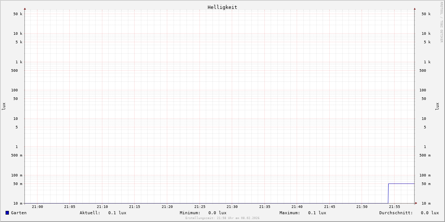Click the red arrow atop the right y-axis
Image resolution: width=445 pixels, height=222 pixels.
[x=415, y=9]
